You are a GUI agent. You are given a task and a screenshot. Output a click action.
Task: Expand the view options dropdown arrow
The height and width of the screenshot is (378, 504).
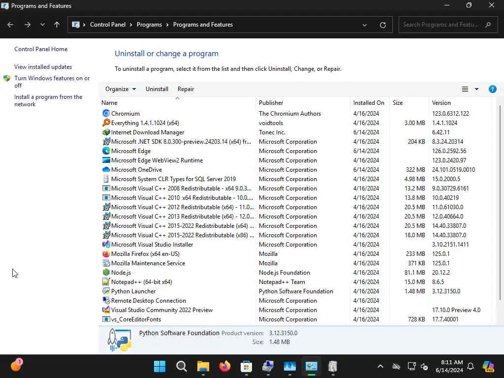[476, 89]
